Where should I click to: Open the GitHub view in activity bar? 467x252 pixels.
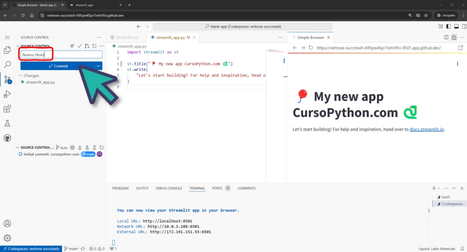[7, 138]
